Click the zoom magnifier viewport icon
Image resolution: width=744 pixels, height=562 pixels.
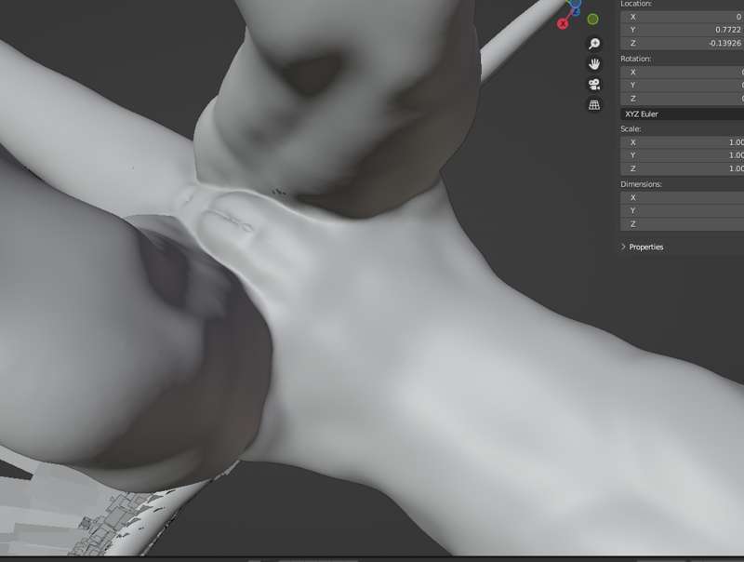click(594, 44)
